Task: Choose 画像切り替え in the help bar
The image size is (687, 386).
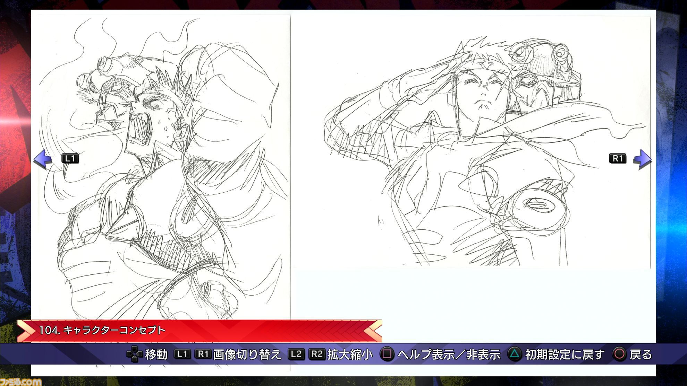Action: 247,354
